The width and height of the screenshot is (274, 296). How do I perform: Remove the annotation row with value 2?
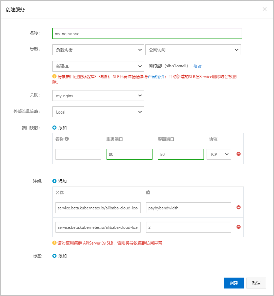[x=239, y=227]
